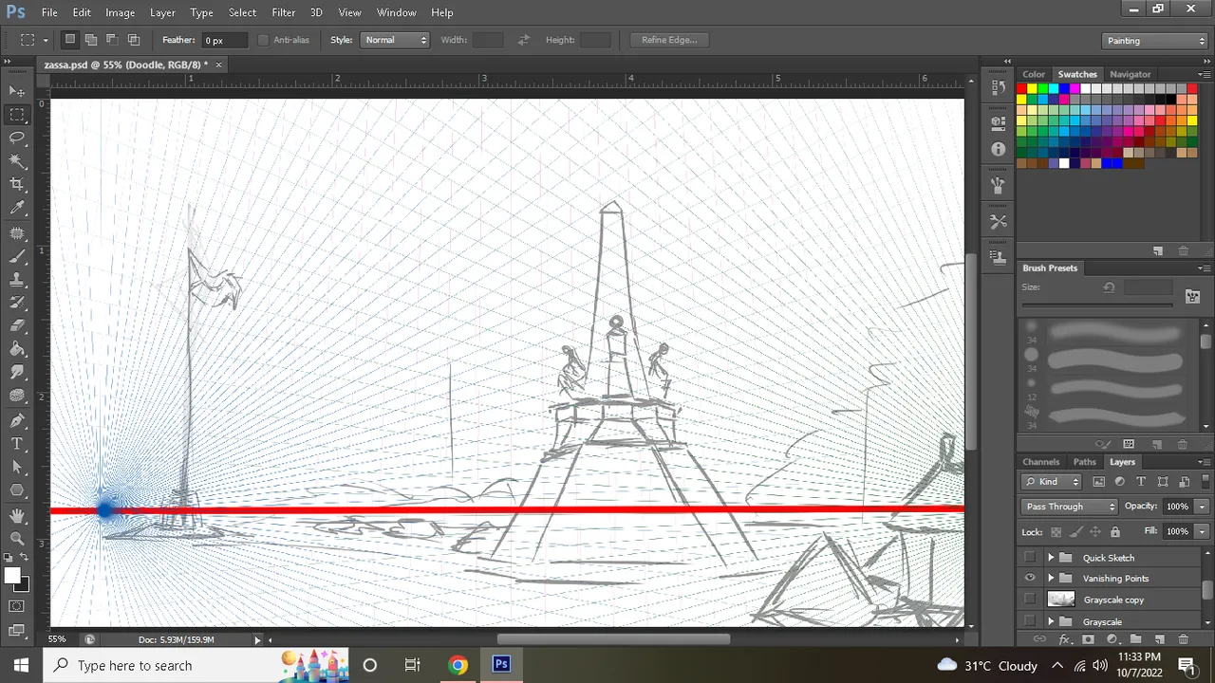The height and width of the screenshot is (683, 1215).
Task: Select the Magic Wand tool
Action: (17, 162)
